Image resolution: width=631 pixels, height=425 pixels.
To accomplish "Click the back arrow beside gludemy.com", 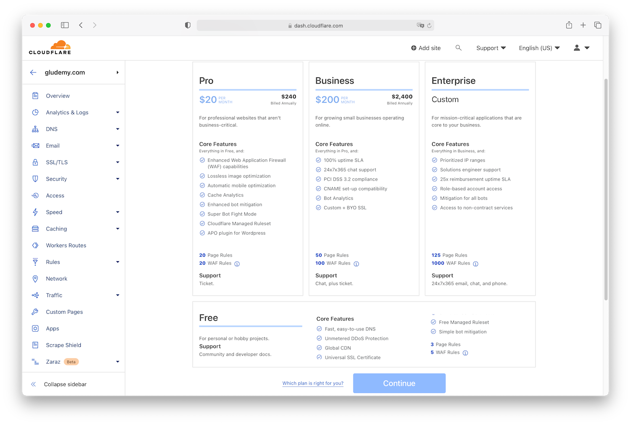I will [33, 72].
